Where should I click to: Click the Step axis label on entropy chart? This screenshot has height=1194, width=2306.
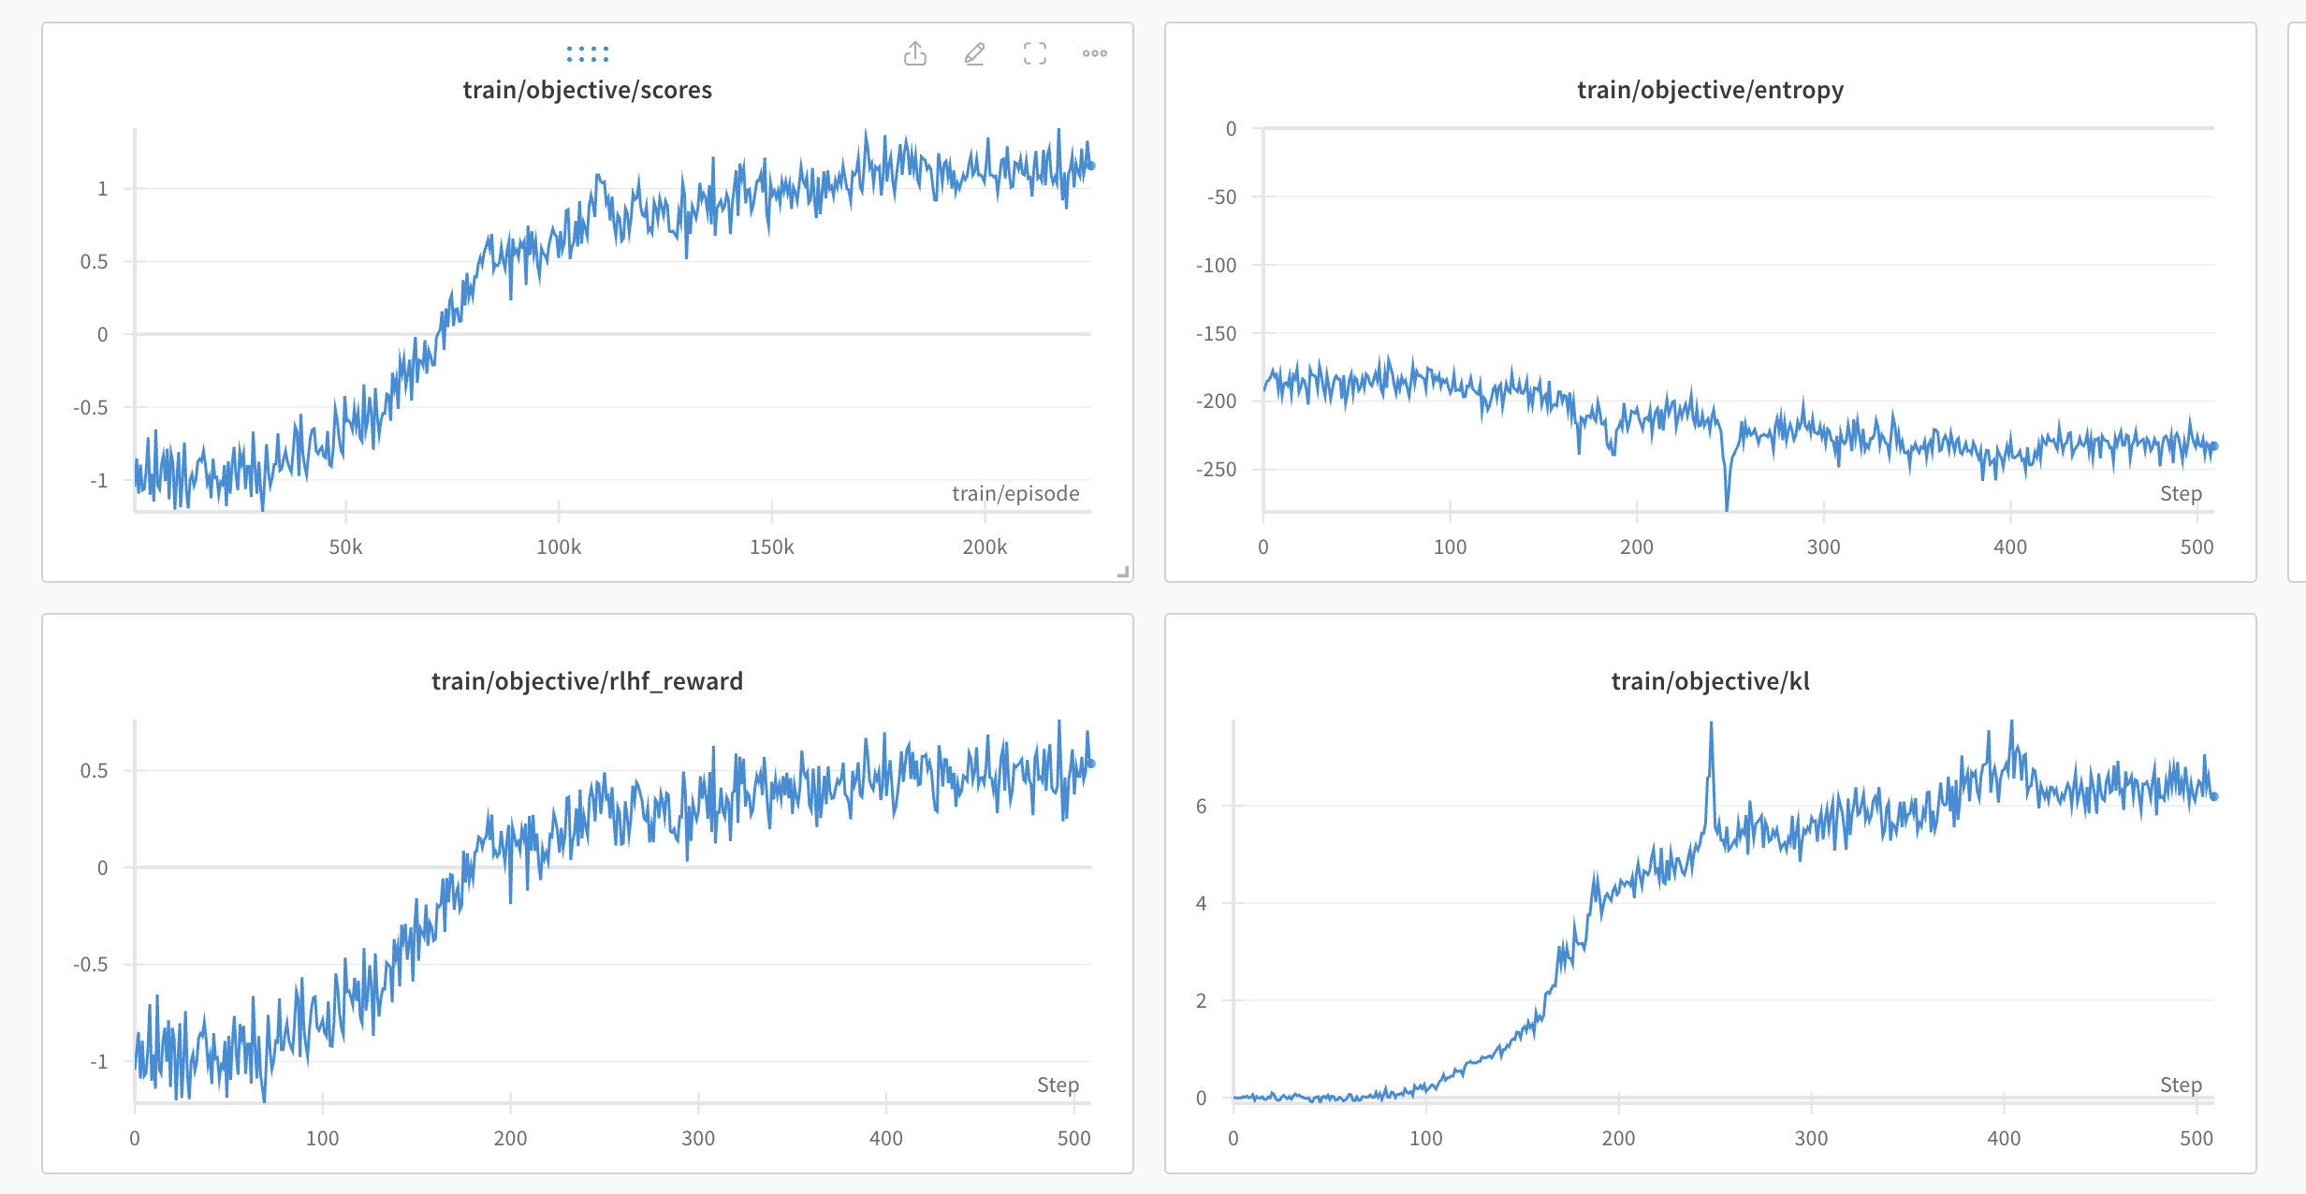[2181, 493]
